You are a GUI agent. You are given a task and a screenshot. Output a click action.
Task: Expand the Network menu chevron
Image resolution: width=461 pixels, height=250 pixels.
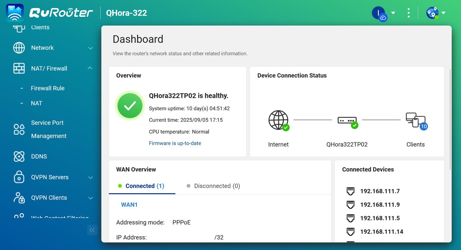91,48
